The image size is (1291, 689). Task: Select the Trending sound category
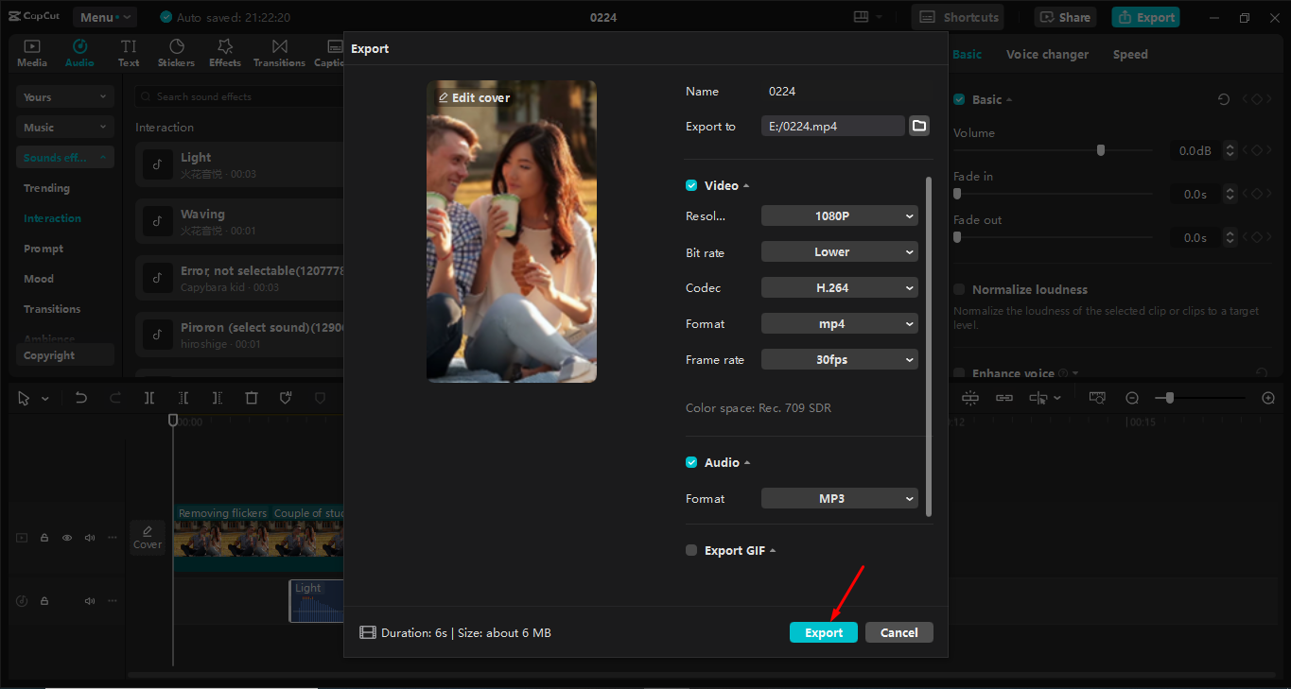[46, 188]
